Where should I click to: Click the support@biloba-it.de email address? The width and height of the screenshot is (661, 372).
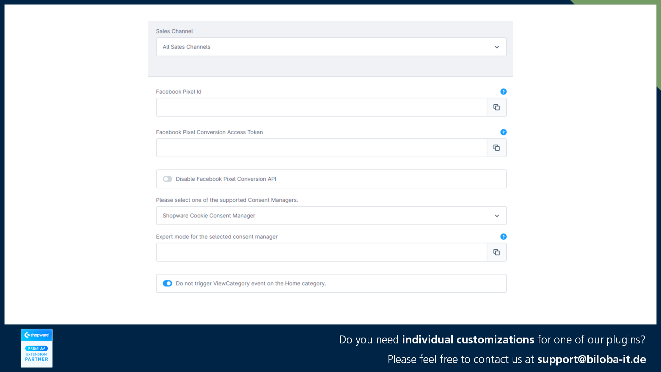591,359
